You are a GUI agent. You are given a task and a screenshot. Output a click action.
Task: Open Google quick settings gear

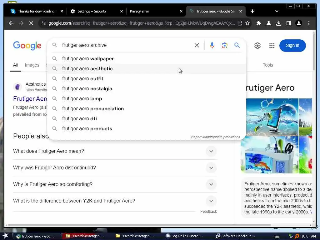click(257, 46)
